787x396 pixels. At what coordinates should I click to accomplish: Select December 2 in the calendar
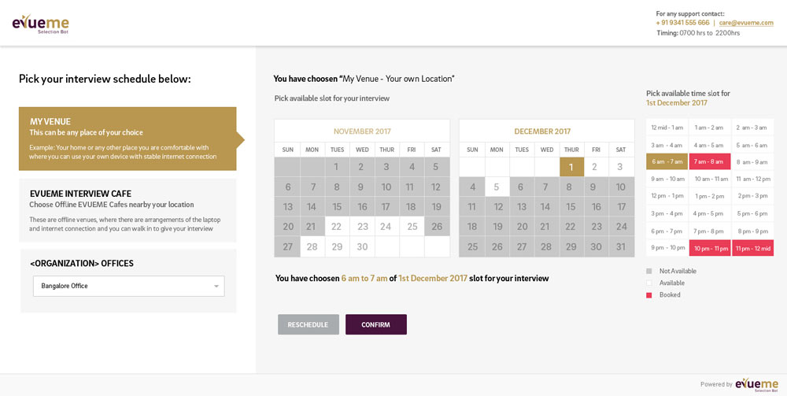tap(596, 167)
